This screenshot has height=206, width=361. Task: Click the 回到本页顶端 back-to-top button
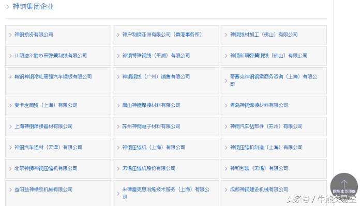pyautogui.click(x=344, y=187)
